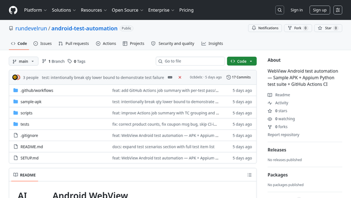Open the rundevelrun owner profile link
The image size is (351, 198).
pos(31,28)
